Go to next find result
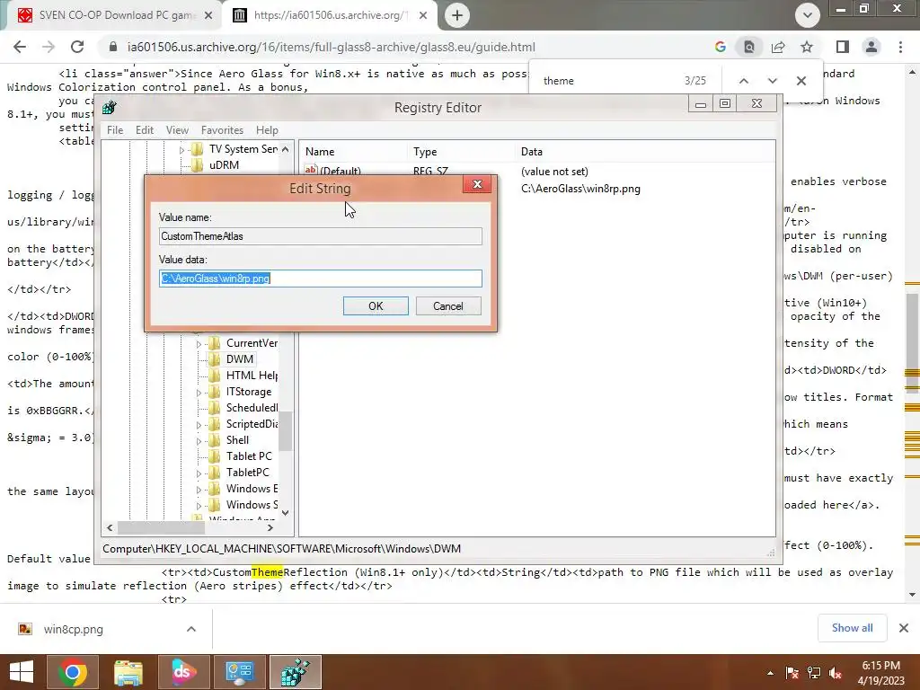This screenshot has height=690, width=920. [x=772, y=81]
